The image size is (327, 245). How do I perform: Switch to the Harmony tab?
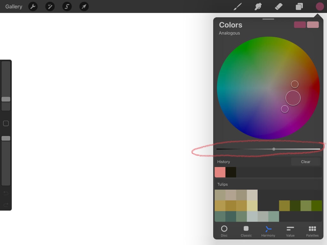point(268,231)
